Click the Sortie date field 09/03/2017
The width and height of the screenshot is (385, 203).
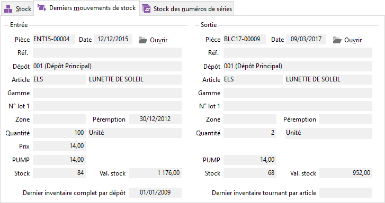pyautogui.click(x=306, y=39)
